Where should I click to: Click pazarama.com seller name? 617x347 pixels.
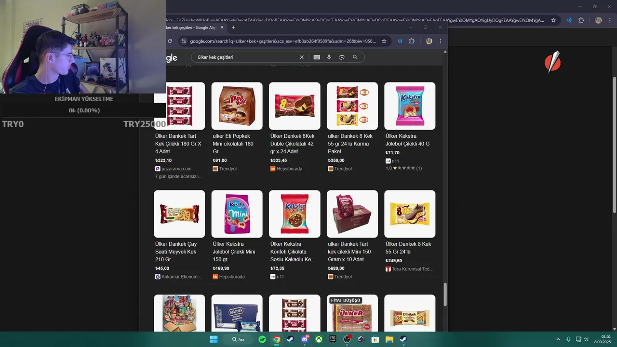pos(176,169)
